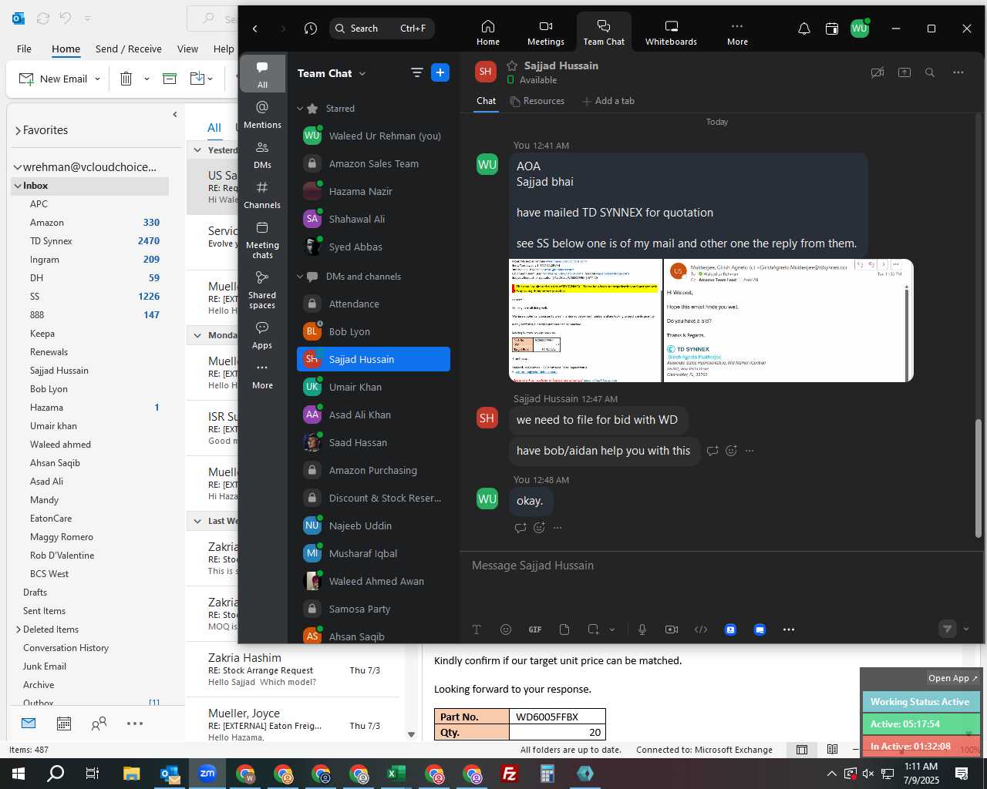Toggle text formatting in composer
This screenshot has width=987, height=789.
[x=477, y=630]
